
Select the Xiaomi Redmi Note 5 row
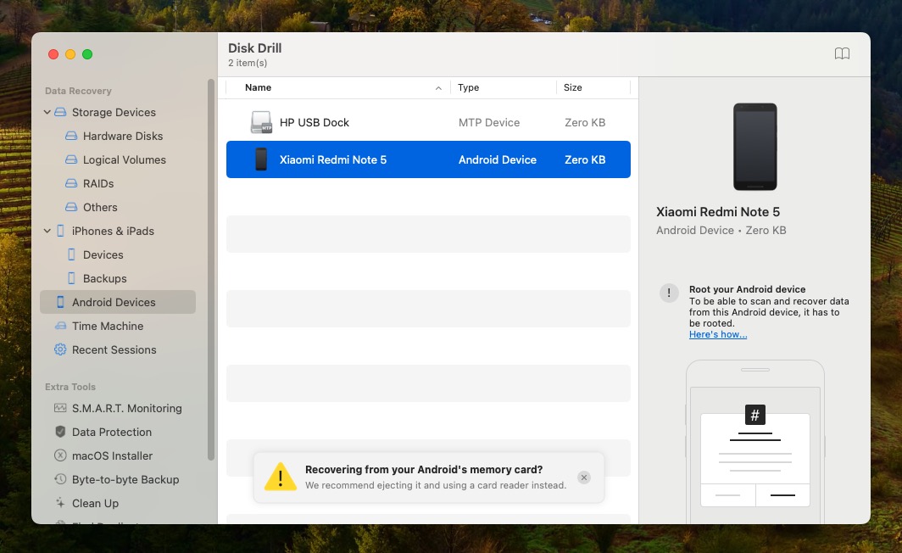[428, 159]
